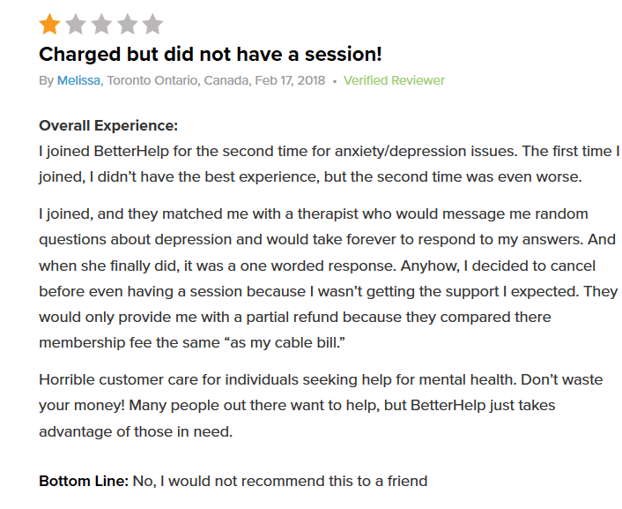Click the second gray rating star
The image size is (622, 509).
pos(75,23)
